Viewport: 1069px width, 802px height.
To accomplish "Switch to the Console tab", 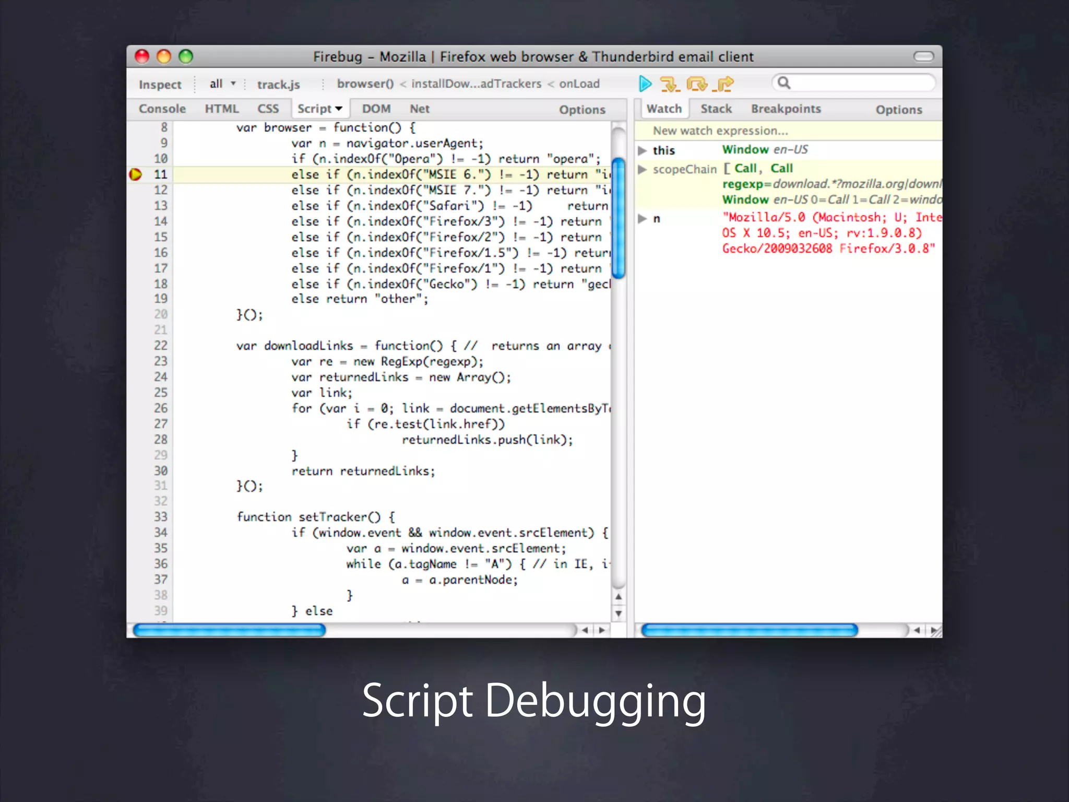I will click(162, 109).
